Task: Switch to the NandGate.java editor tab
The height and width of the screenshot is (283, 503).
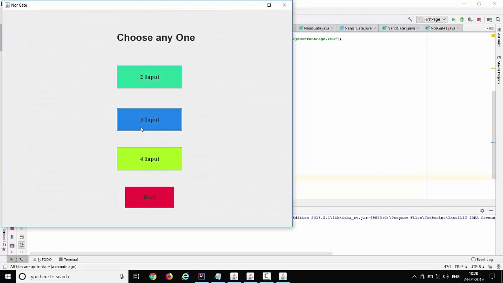Action: 316,28
